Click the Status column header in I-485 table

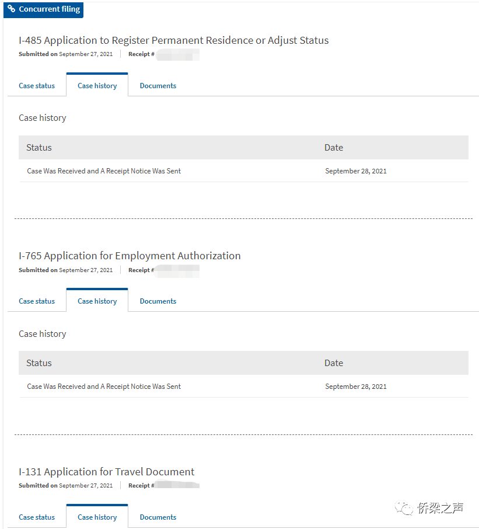[39, 148]
